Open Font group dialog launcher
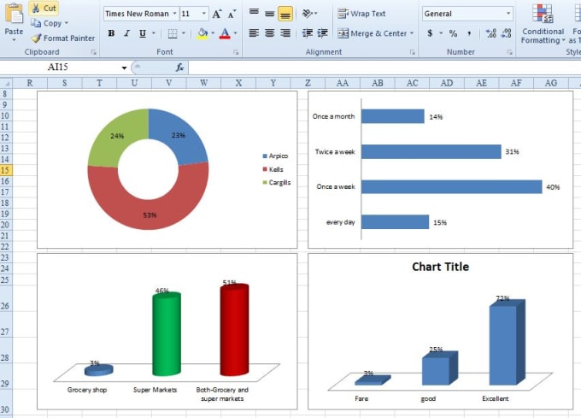 236,52
